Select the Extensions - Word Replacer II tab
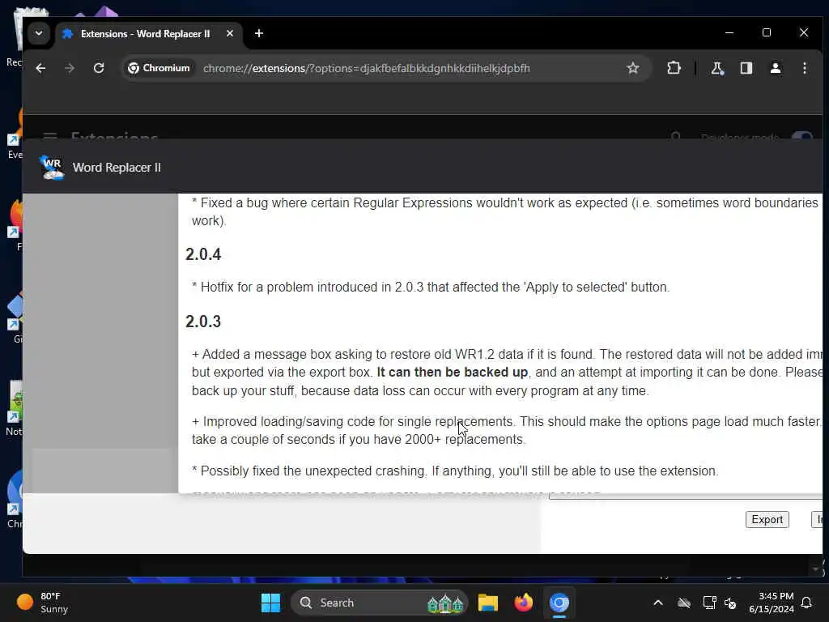The width and height of the screenshot is (829, 622). (x=149, y=34)
